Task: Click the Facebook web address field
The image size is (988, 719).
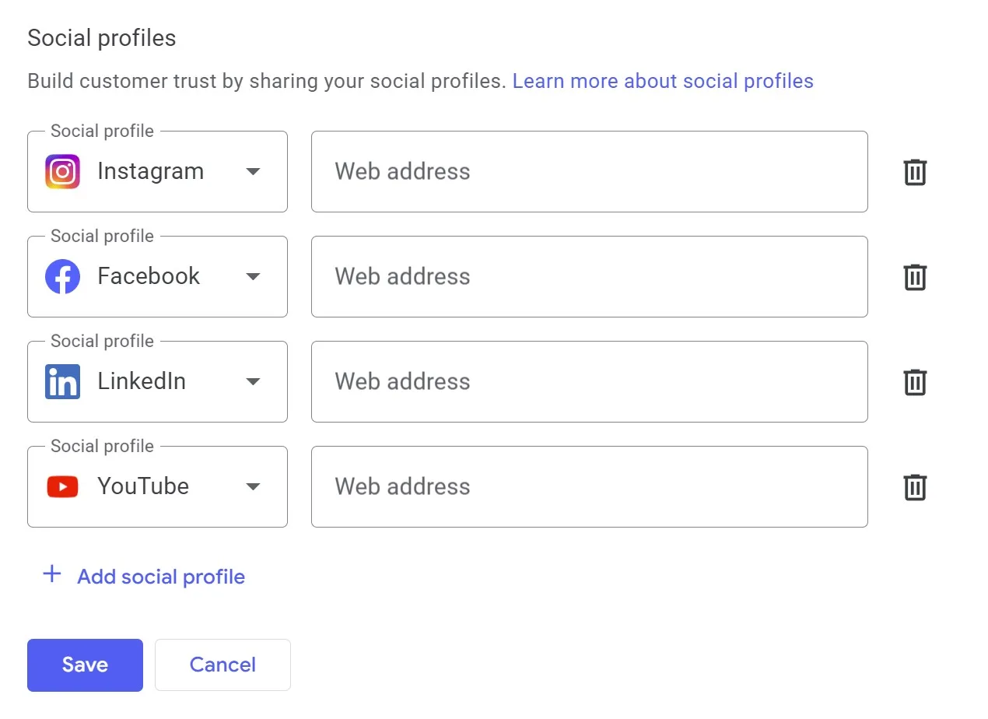Action: (589, 276)
